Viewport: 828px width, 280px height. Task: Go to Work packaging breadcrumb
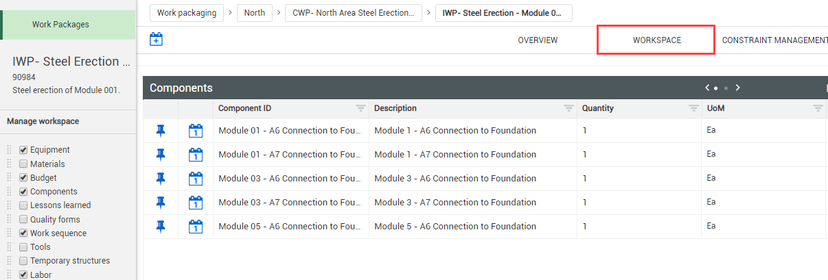click(x=187, y=13)
